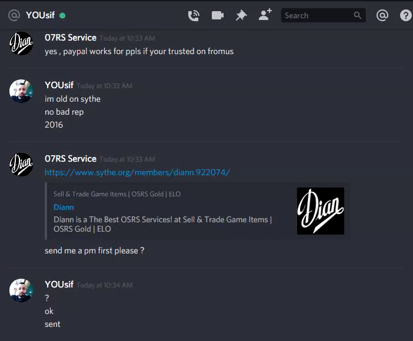Click the green online status dot
This screenshot has width=413, height=341.
point(62,16)
